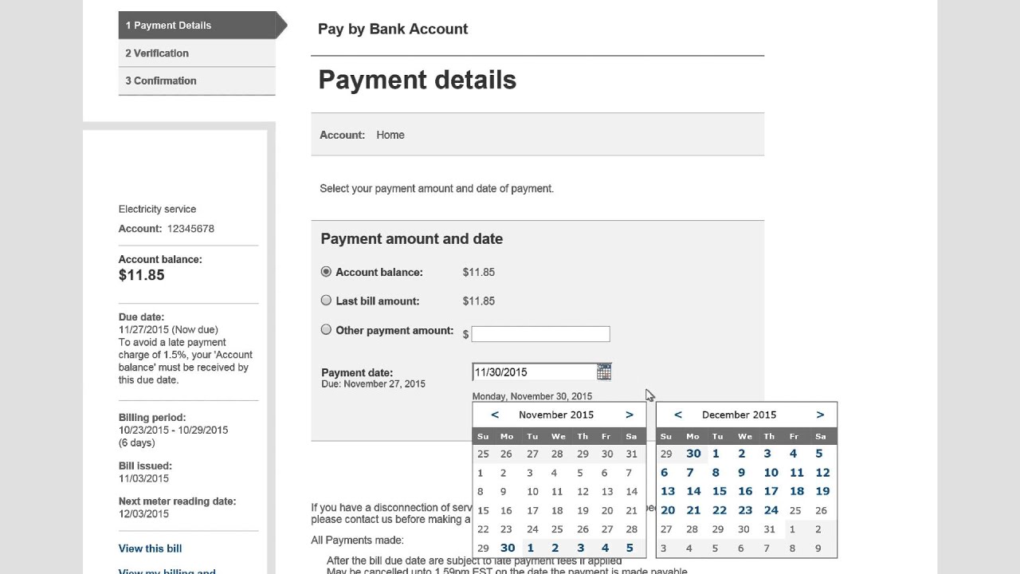Click the payment date text field
1020x574 pixels.
(534, 372)
